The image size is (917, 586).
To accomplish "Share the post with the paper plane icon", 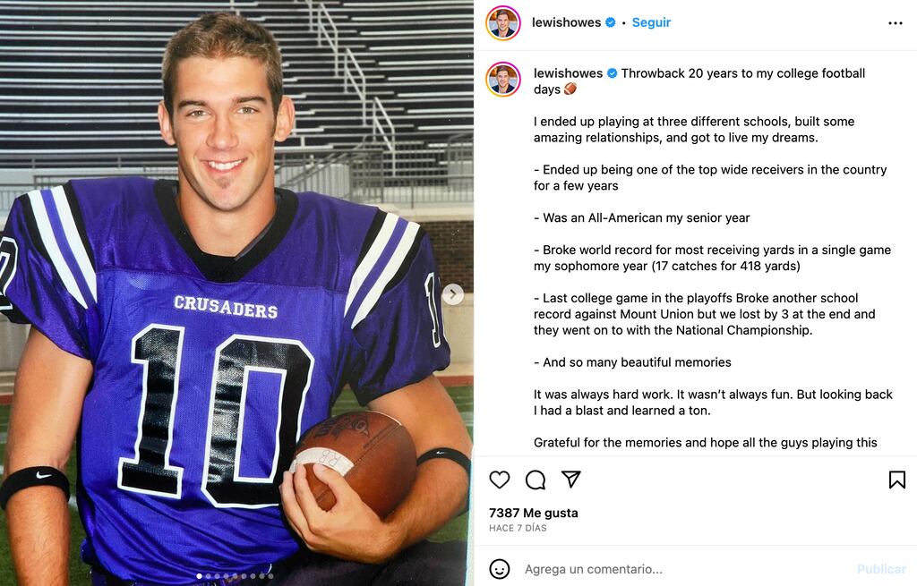I will (x=571, y=480).
